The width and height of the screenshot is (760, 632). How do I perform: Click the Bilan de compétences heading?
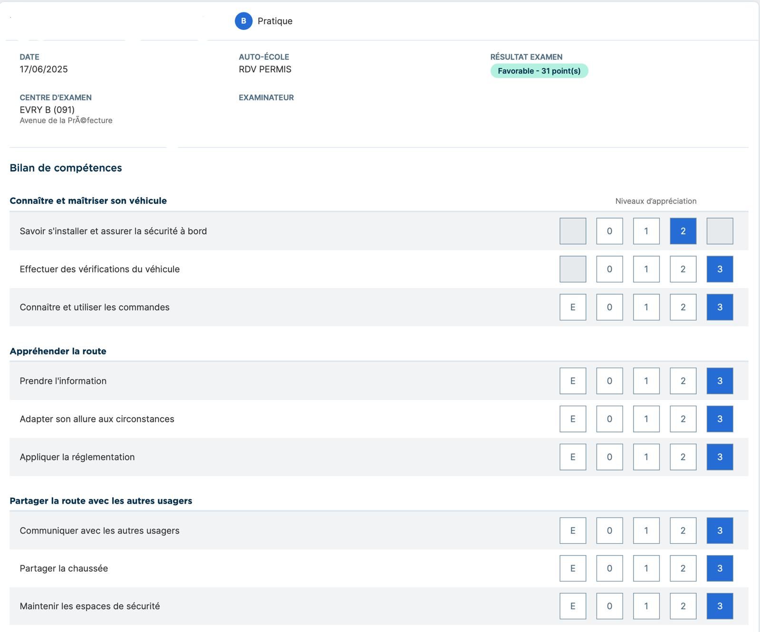pos(66,168)
